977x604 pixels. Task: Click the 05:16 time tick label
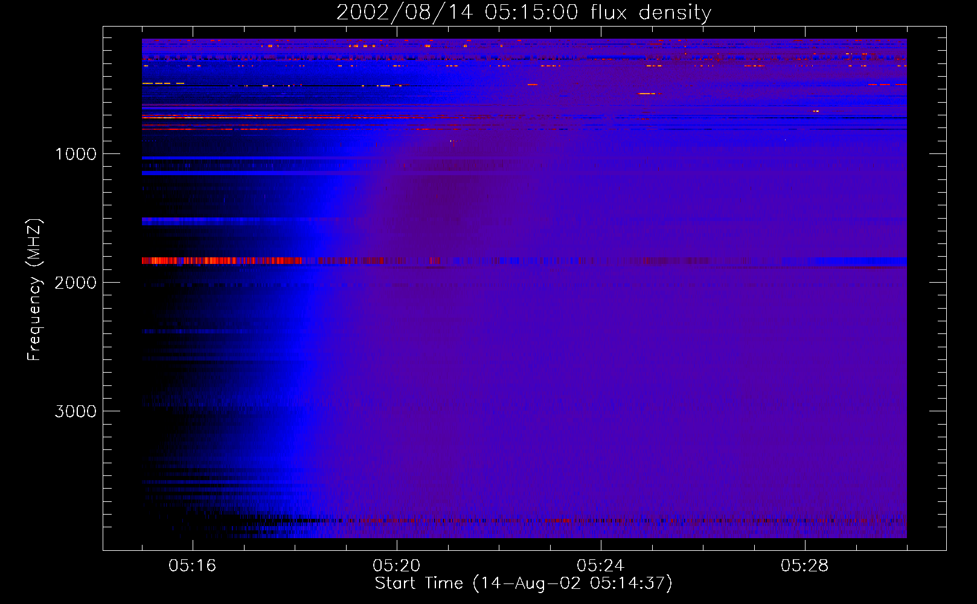192,566
